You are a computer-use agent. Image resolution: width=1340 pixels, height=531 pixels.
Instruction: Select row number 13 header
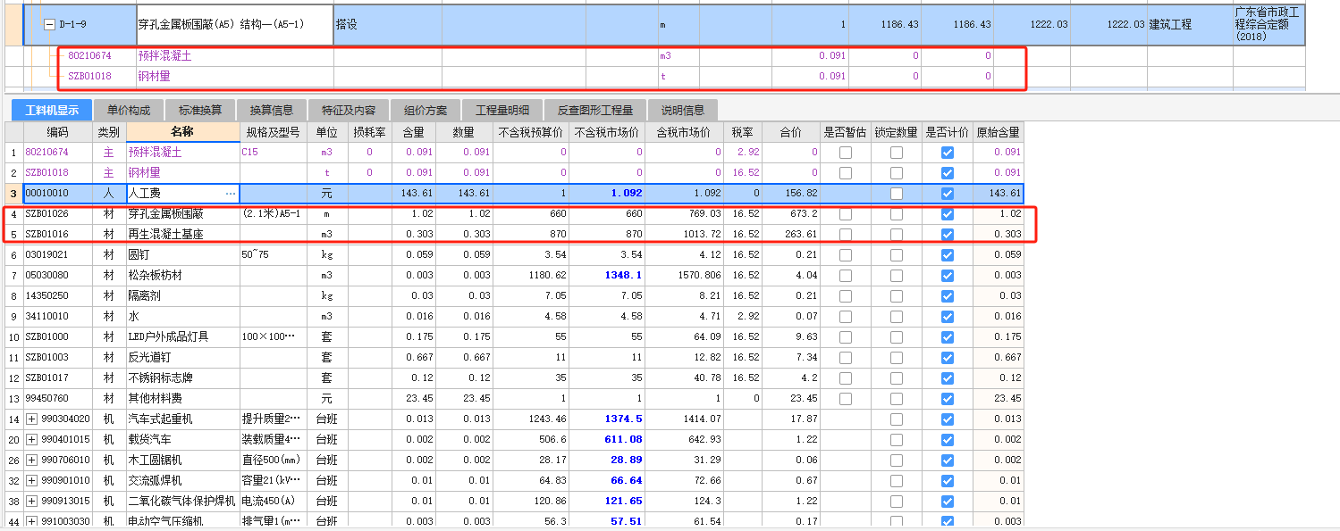click(x=13, y=399)
